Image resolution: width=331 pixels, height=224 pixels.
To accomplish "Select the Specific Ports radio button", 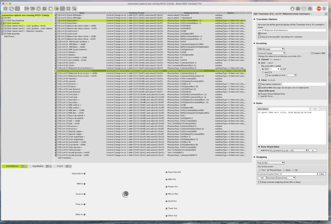I will click(x=259, y=96).
